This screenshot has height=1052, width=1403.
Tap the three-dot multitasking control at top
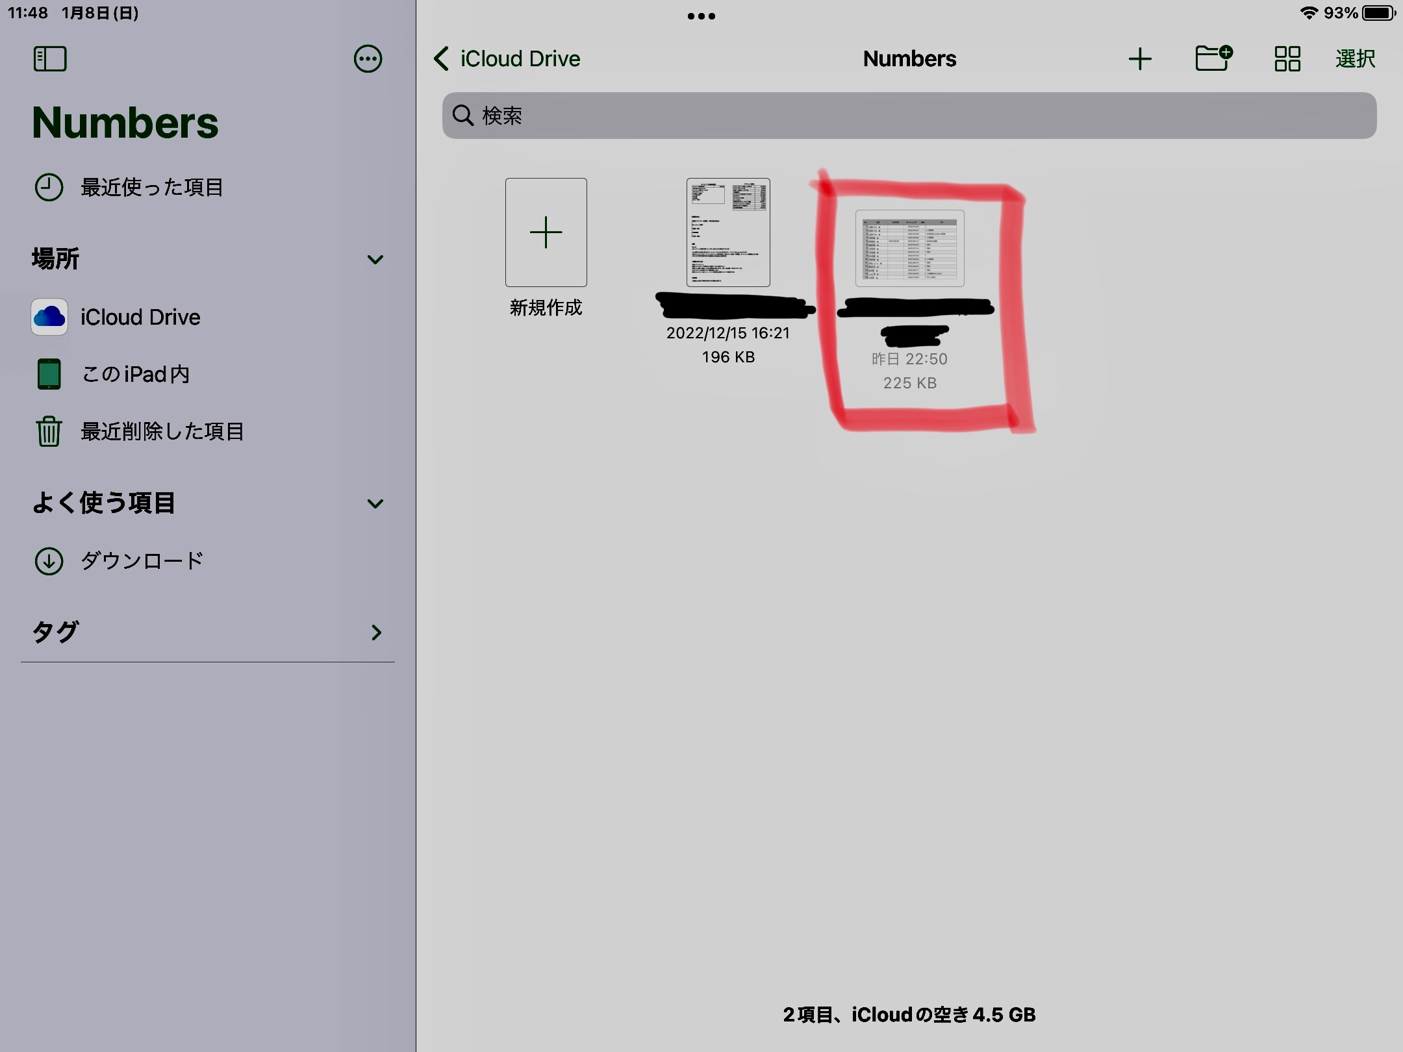point(701,16)
